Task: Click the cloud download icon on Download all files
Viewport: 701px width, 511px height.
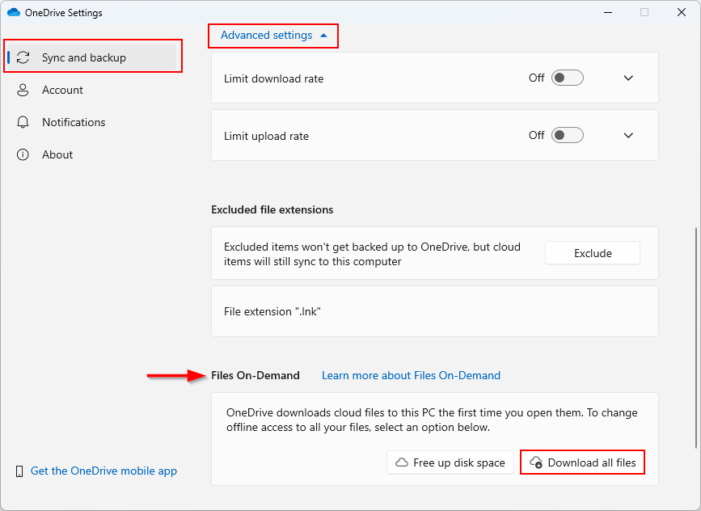Action: click(536, 462)
